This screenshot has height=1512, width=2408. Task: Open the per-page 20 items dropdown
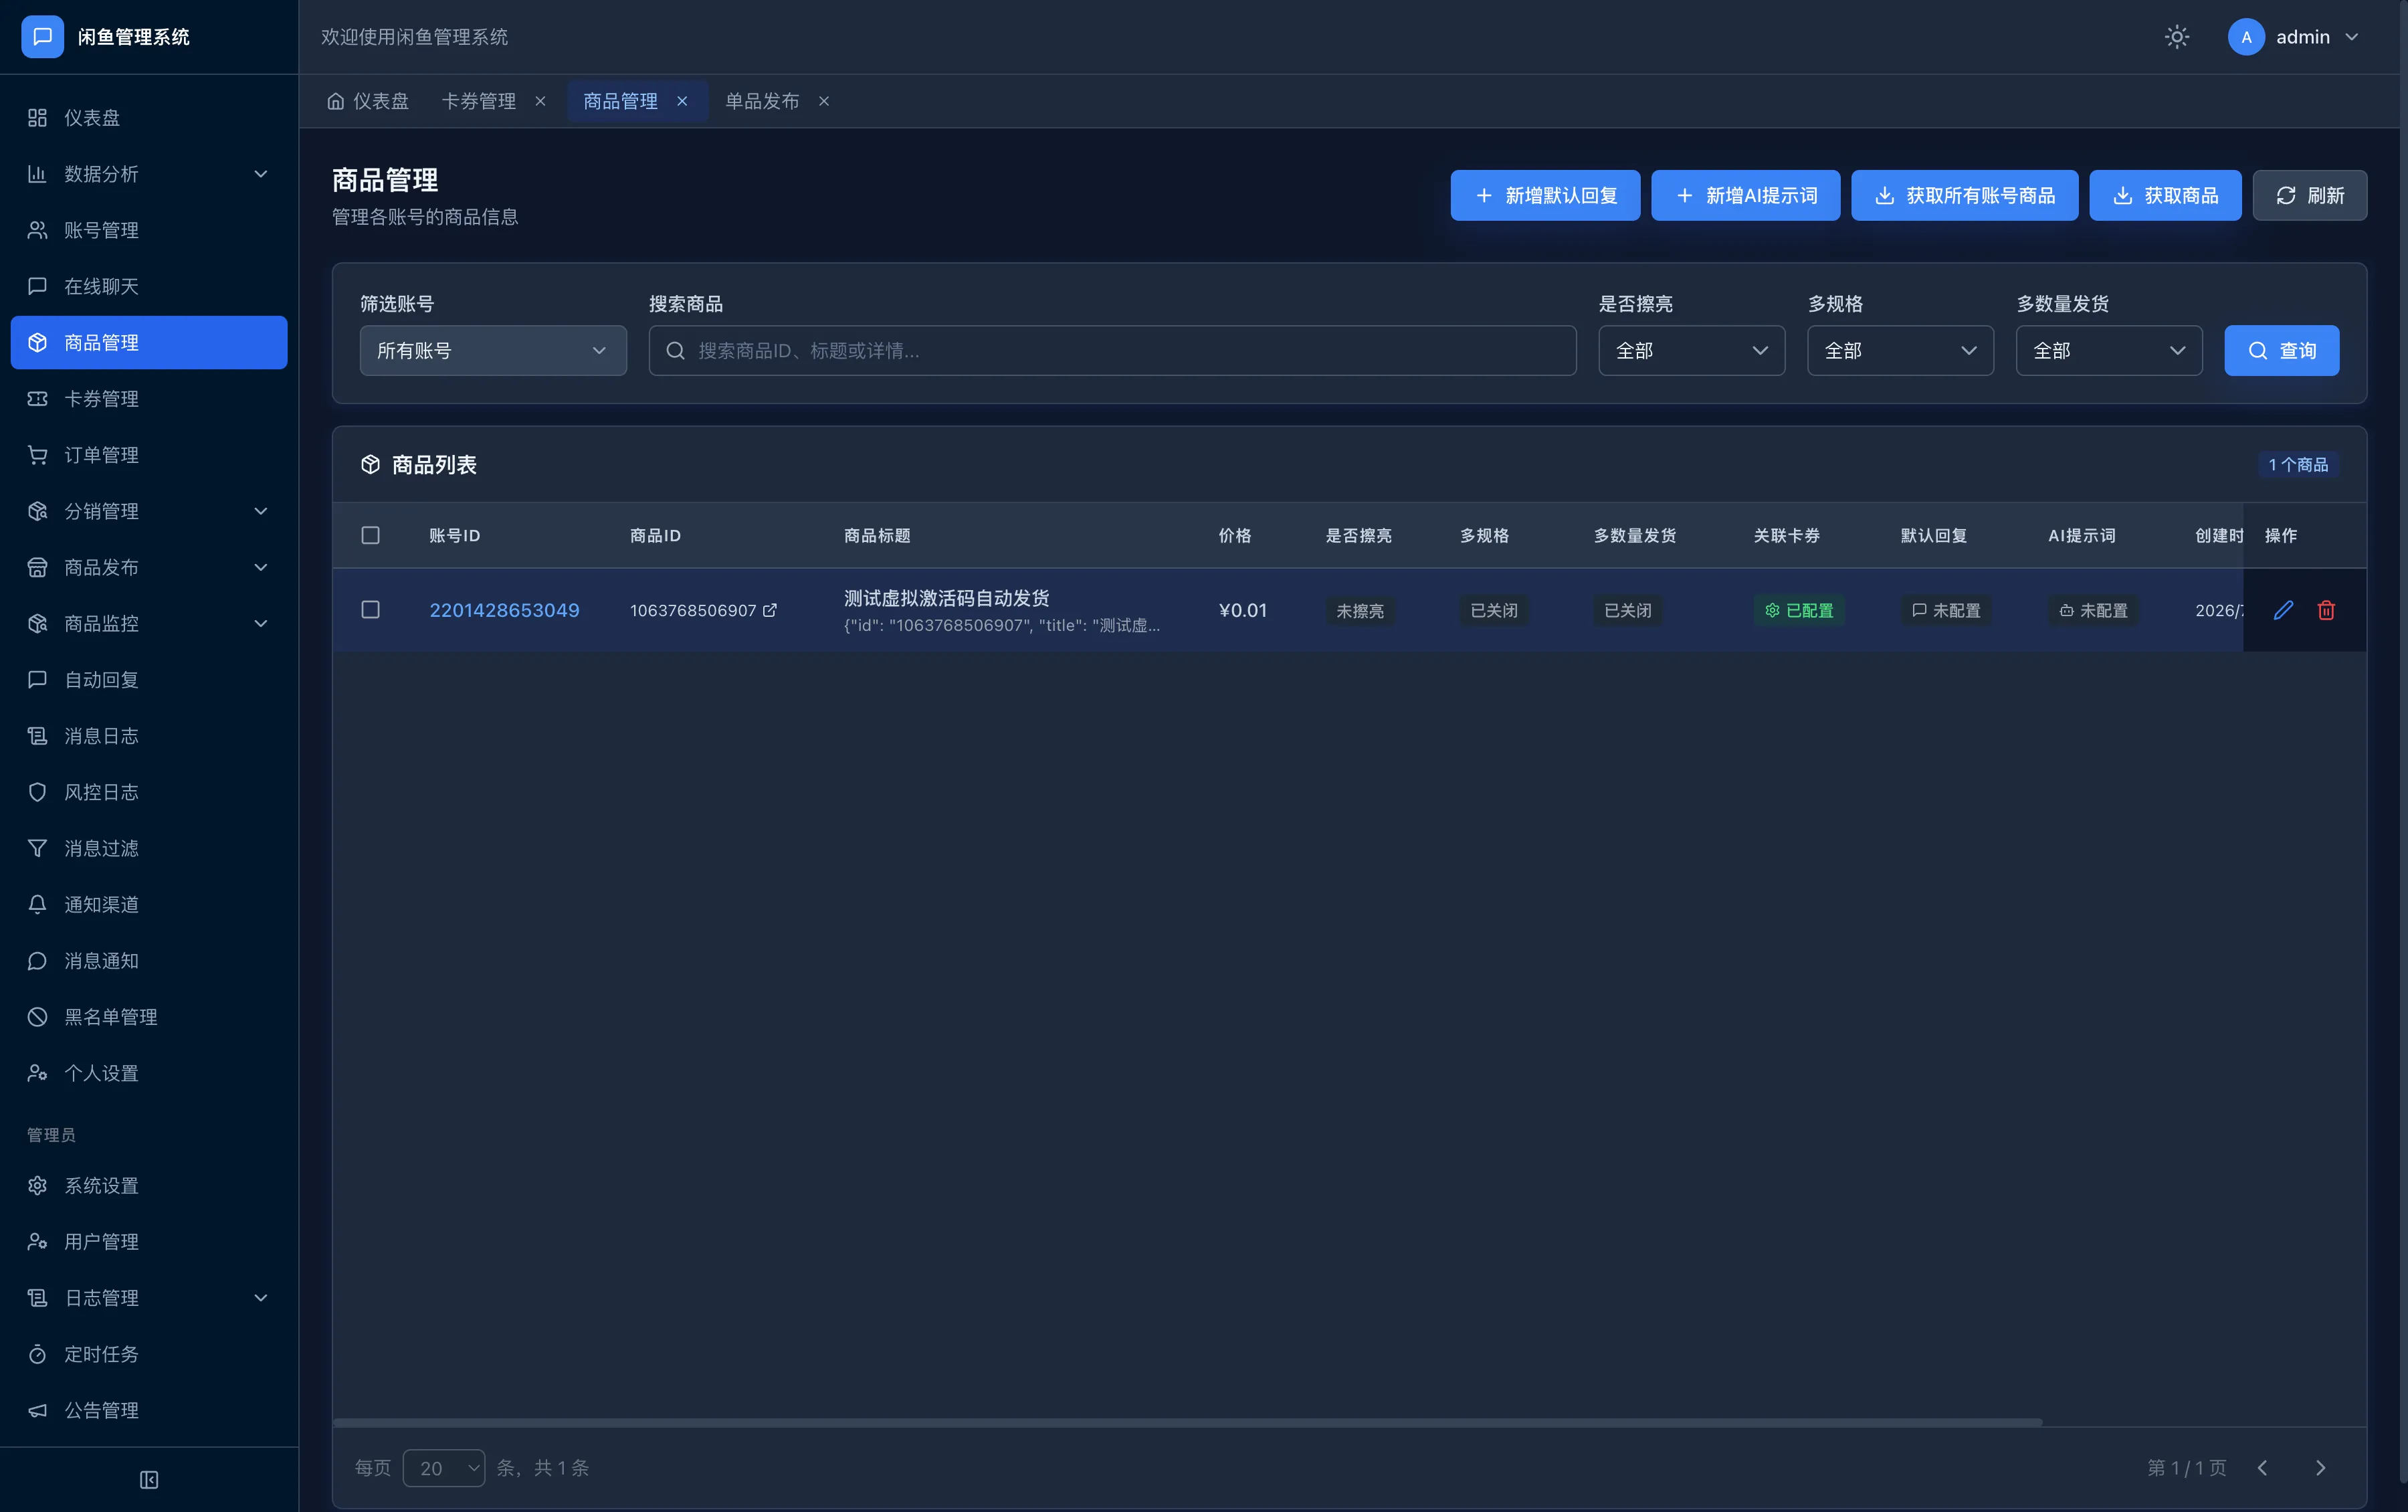coord(444,1468)
